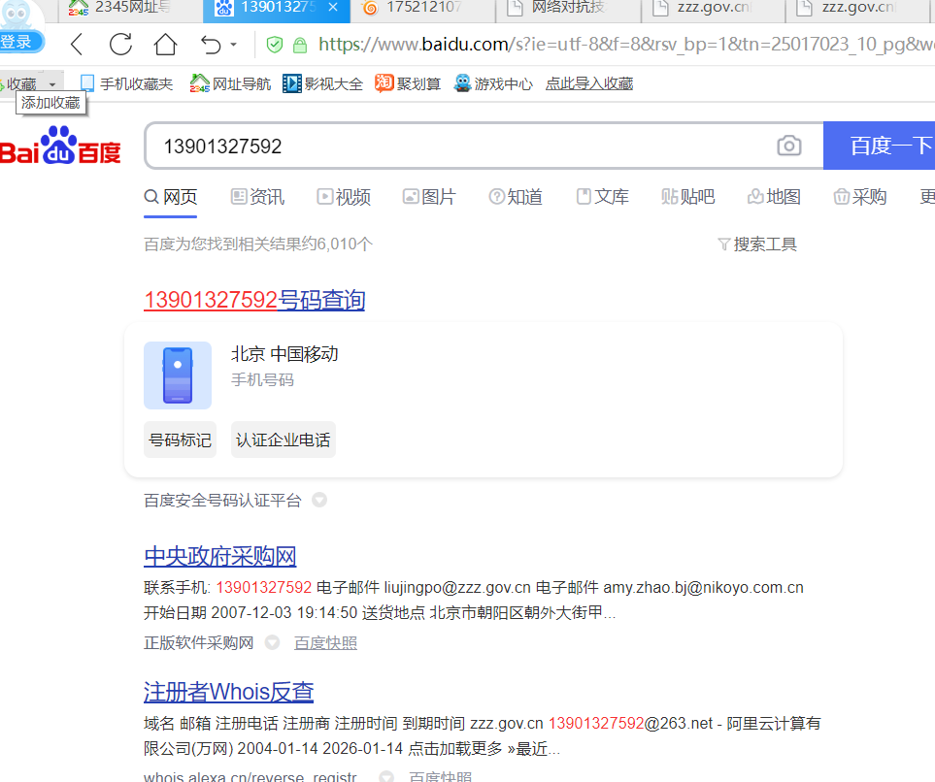Viewport: 935px width, 782px height.
Task: Select the 文库 search category
Action: pos(602,197)
